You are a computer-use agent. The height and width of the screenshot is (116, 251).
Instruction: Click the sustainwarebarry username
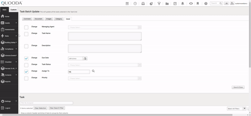pos(241,3)
